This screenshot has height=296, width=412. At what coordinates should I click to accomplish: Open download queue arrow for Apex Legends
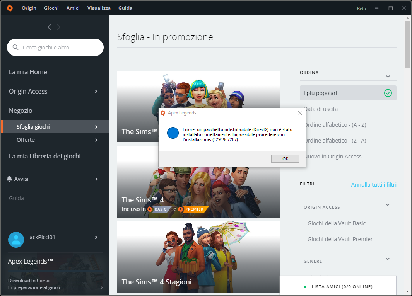tap(101, 287)
